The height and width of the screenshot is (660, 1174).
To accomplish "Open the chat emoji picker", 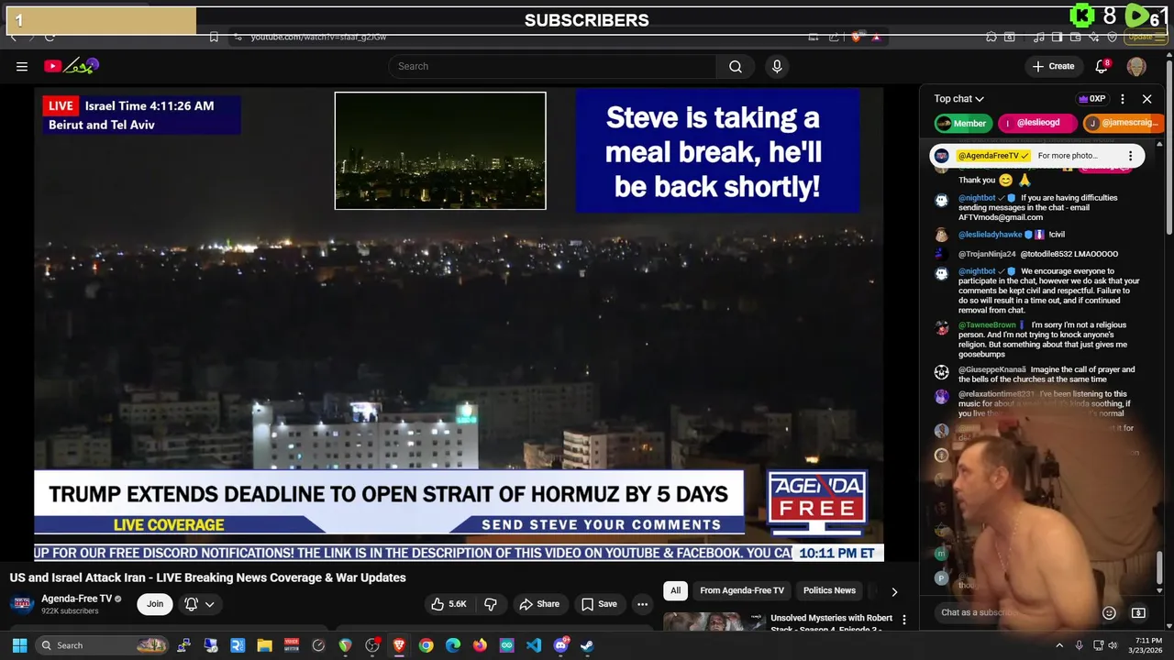I will (1109, 612).
